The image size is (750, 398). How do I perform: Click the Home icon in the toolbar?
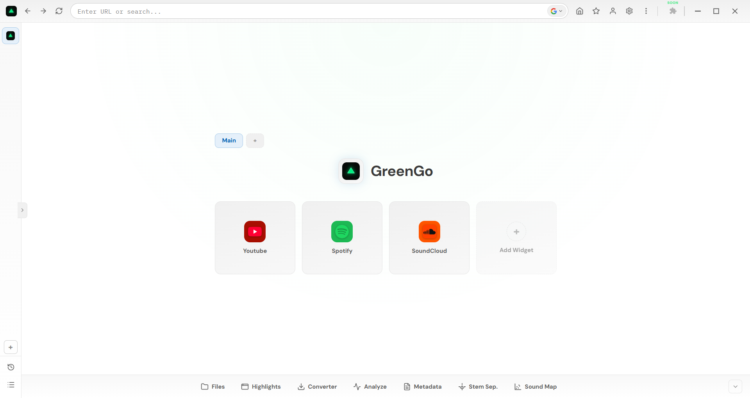pos(580,11)
